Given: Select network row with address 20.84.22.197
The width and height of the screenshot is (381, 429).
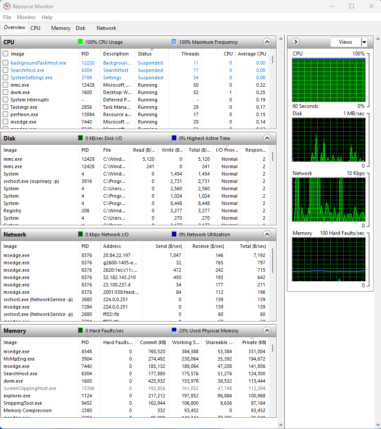Looking at the screenshot, I should [x=135, y=255].
